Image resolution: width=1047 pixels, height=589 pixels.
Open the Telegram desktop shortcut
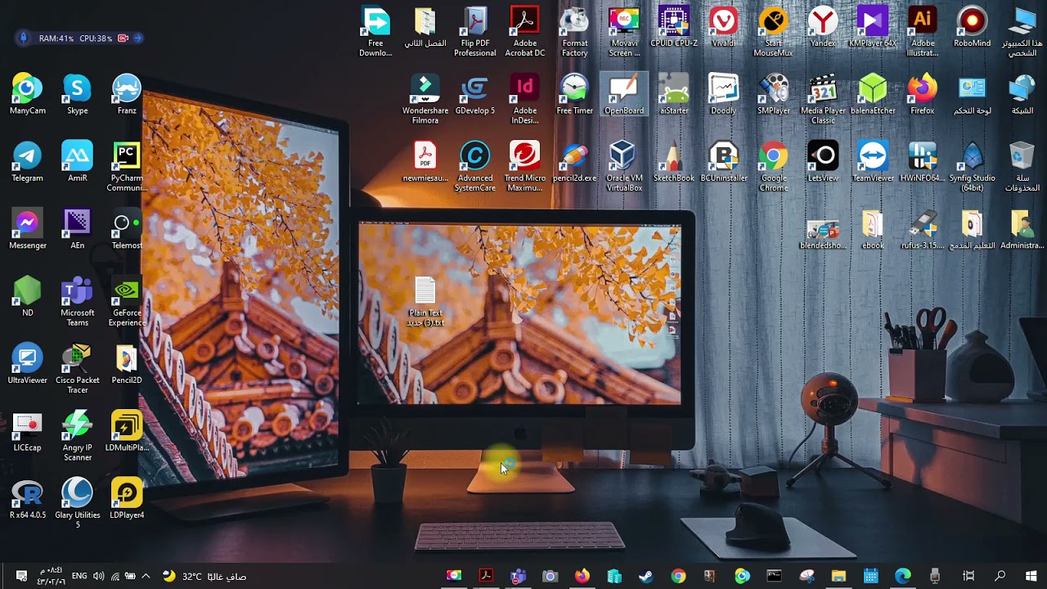pyautogui.click(x=27, y=162)
